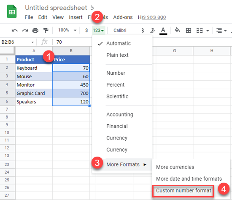Click the redo arrow icon
The width and height of the screenshot is (232, 200).
25,31
